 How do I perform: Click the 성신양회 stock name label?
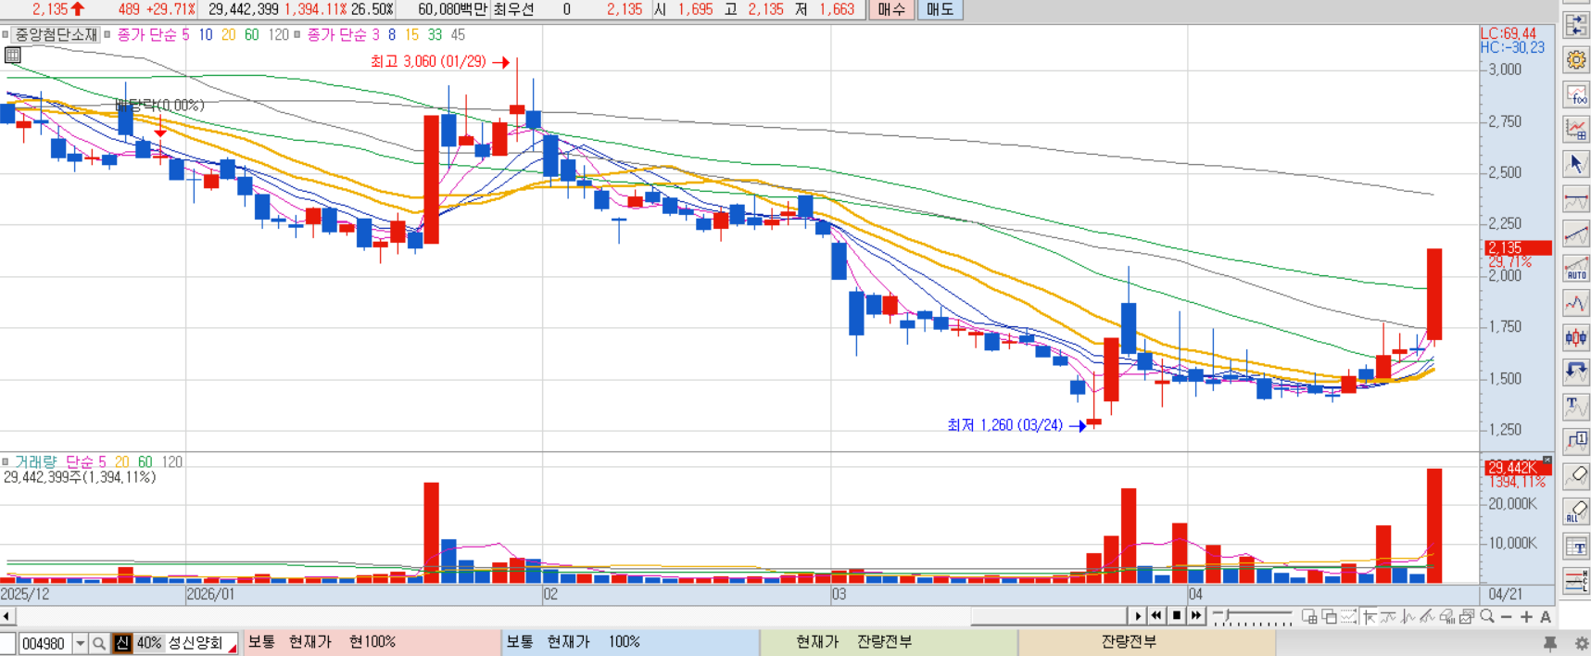tap(196, 643)
